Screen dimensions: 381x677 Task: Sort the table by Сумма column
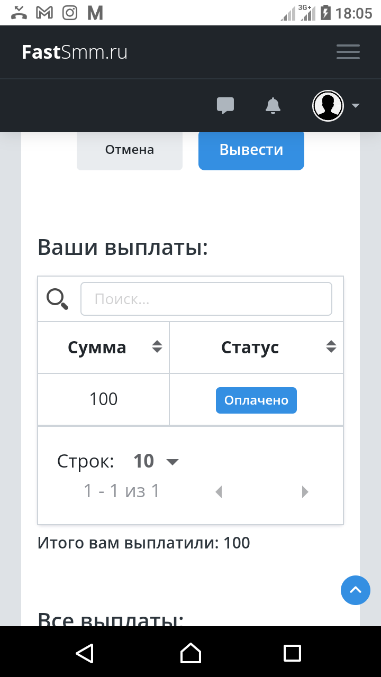[x=157, y=347]
